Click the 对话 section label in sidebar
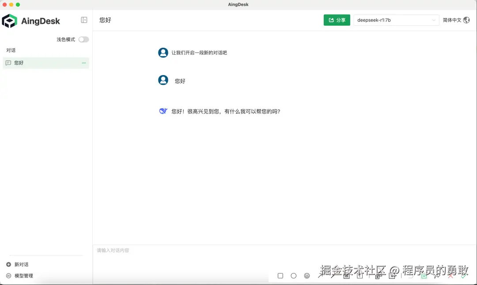 (x=11, y=50)
